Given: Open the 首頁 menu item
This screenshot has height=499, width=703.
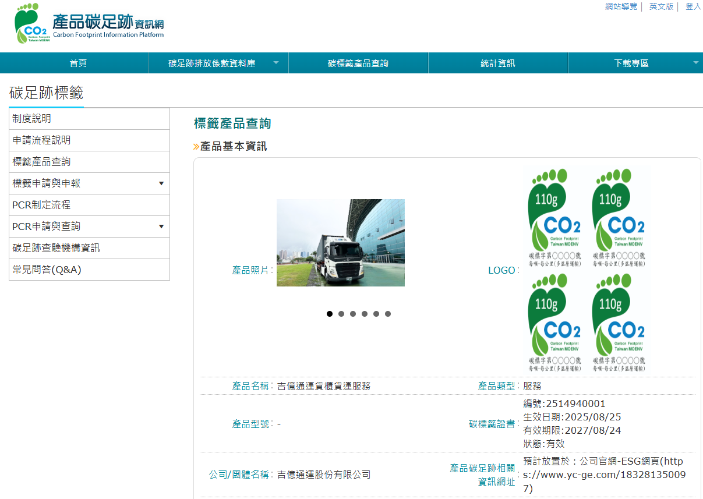Looking at the screenshot, I should (x=78, y=63).
